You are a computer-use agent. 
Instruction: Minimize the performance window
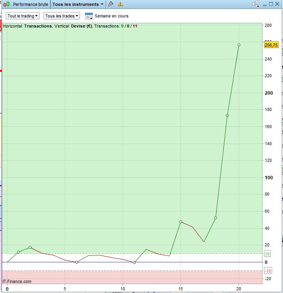coord(264,5)
